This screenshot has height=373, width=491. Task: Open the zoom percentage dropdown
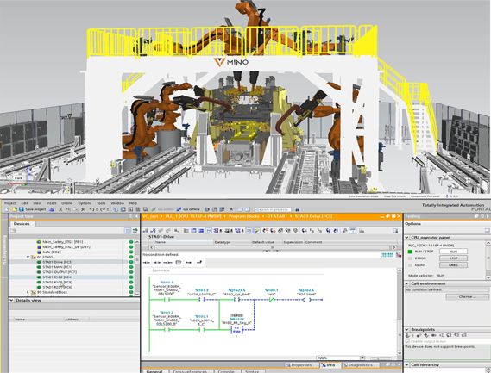pyautogui.click(x=362, y=357)
